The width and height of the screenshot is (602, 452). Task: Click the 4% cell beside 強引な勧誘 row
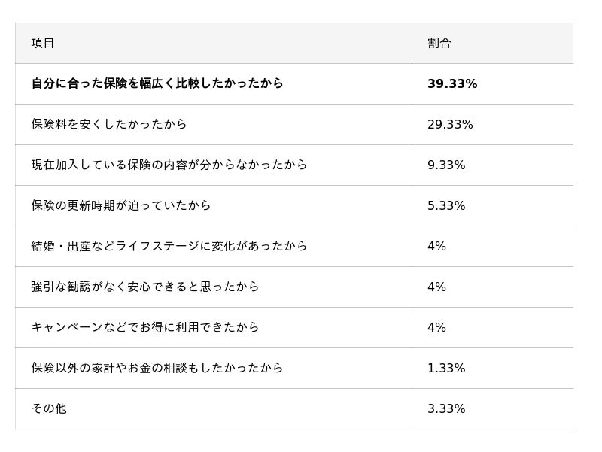click(436, 287)
